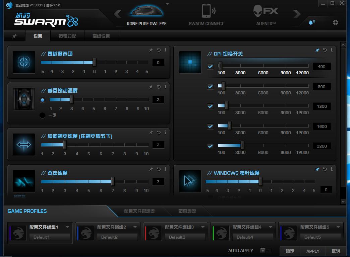Select the GAME PROFILES tab
350x257 pixels.
27,211
